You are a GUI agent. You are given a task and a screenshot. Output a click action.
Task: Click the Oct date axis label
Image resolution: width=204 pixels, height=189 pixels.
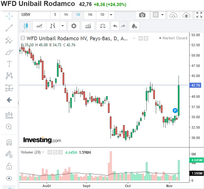128,186
